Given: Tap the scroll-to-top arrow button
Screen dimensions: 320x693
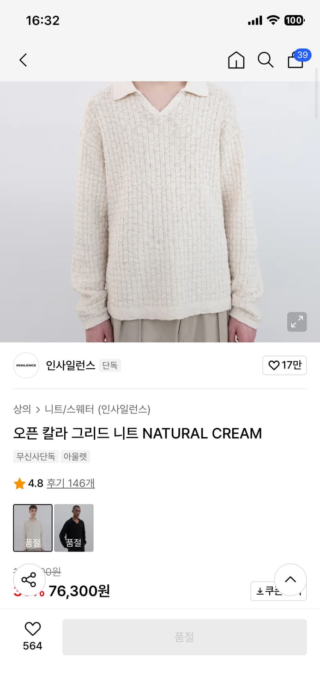Looking at the screenshot, I should point(290,580).
